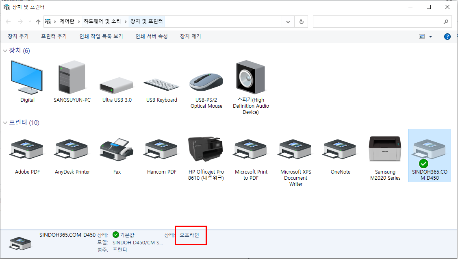Expand chevron after 하드웨어 및 소리 breadcrumb
The height and width of the screenshot is (259, 458).
126,22
